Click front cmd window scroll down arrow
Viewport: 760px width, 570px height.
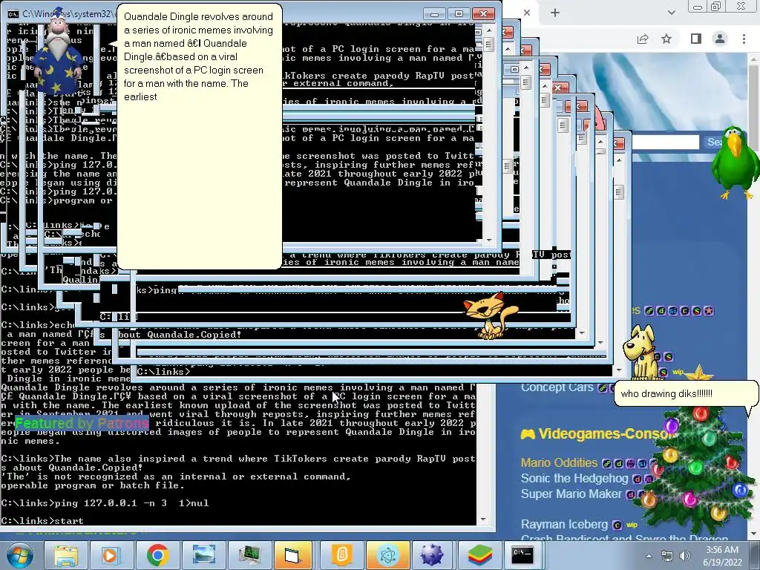(488, 240)
